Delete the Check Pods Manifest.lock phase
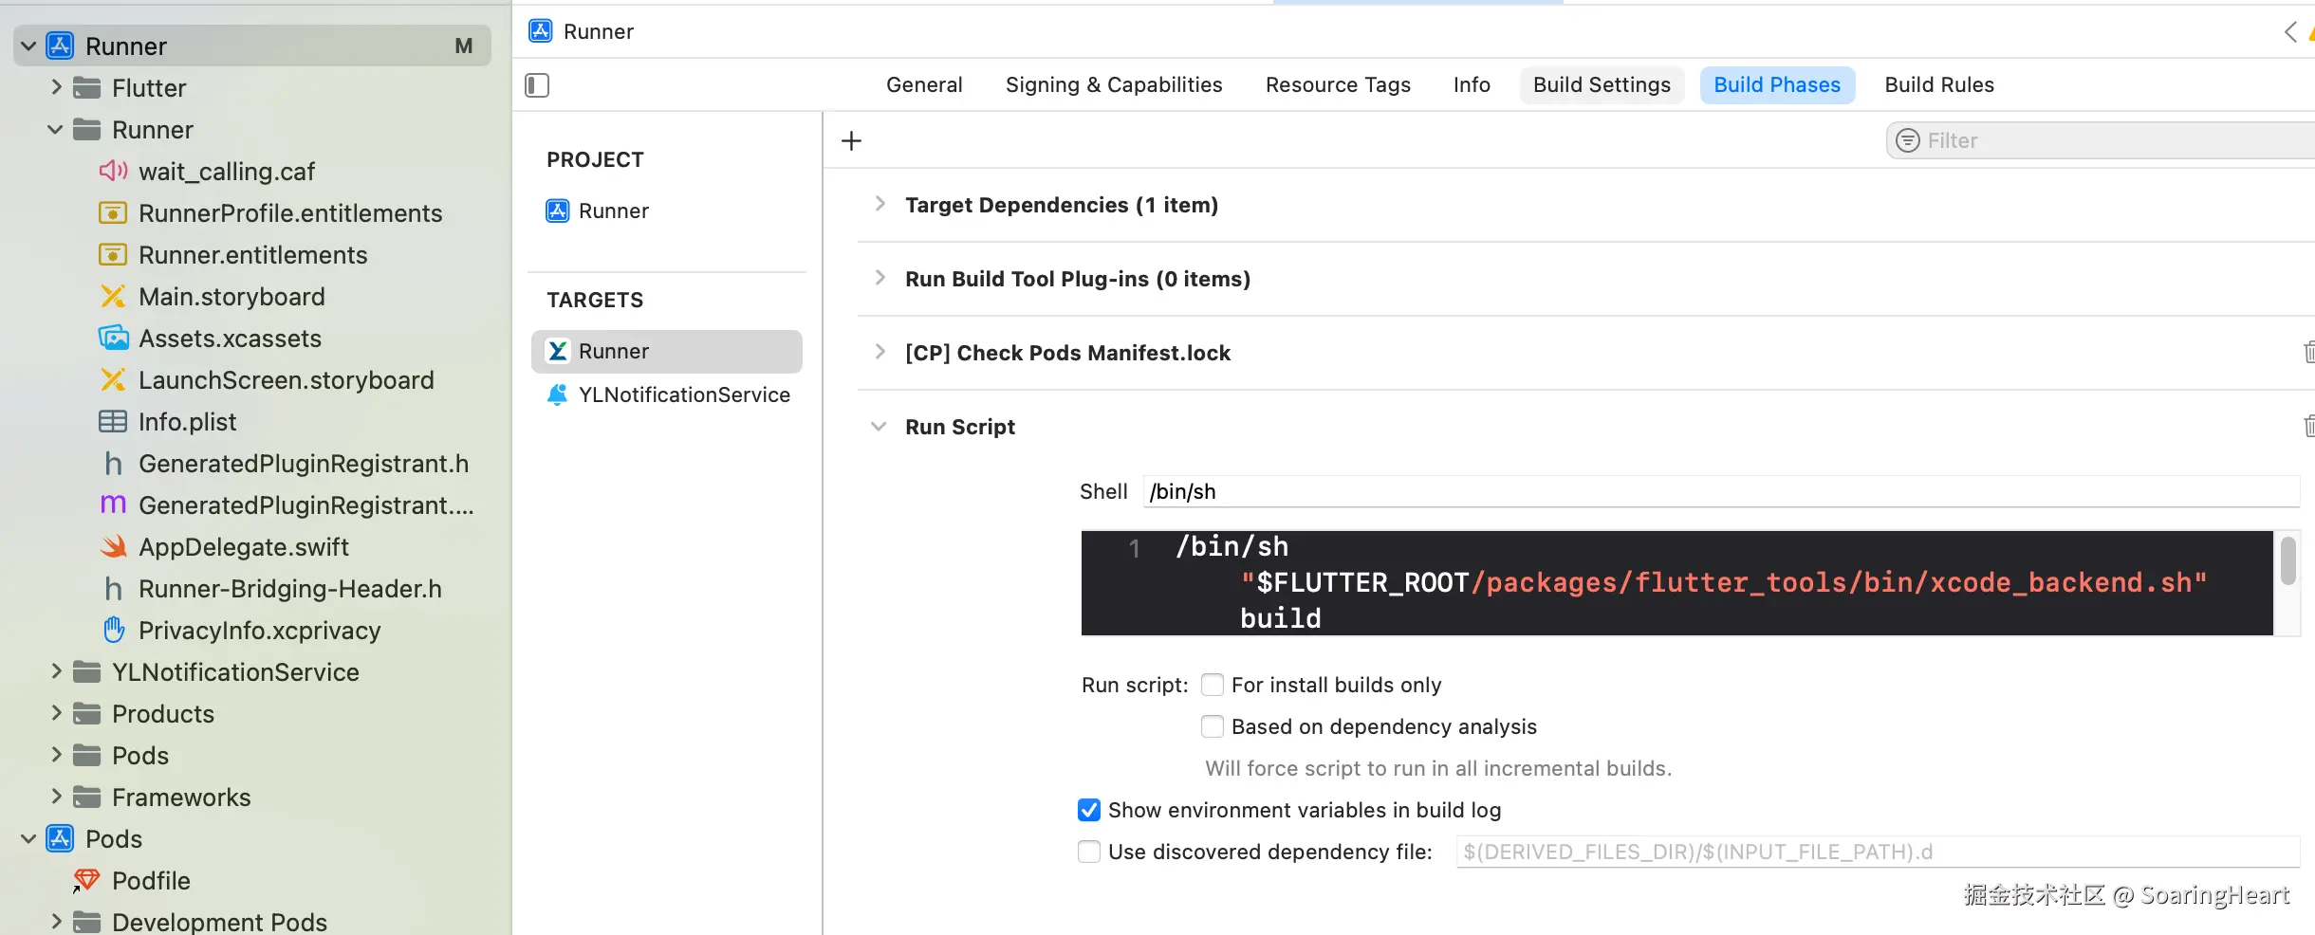 tap(2307, 352)
